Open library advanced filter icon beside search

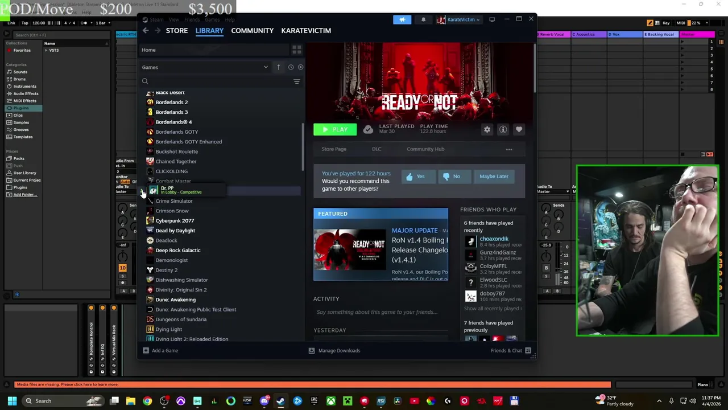(x=296, y=81)
